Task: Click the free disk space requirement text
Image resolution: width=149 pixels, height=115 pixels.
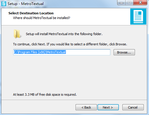Action: pos(45,95)
